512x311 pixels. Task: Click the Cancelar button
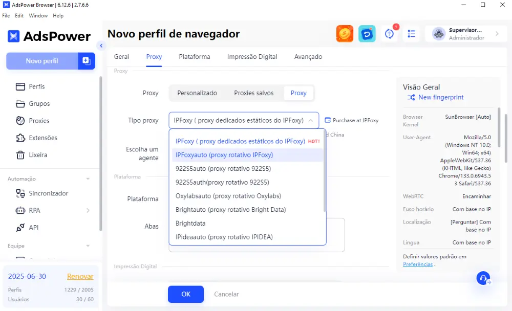point(226,294)
